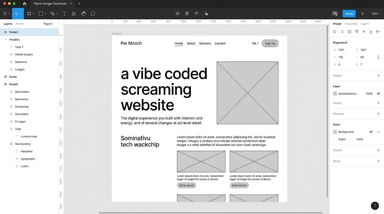
Task: Click the align left icon
Action: tap(335, 31)
